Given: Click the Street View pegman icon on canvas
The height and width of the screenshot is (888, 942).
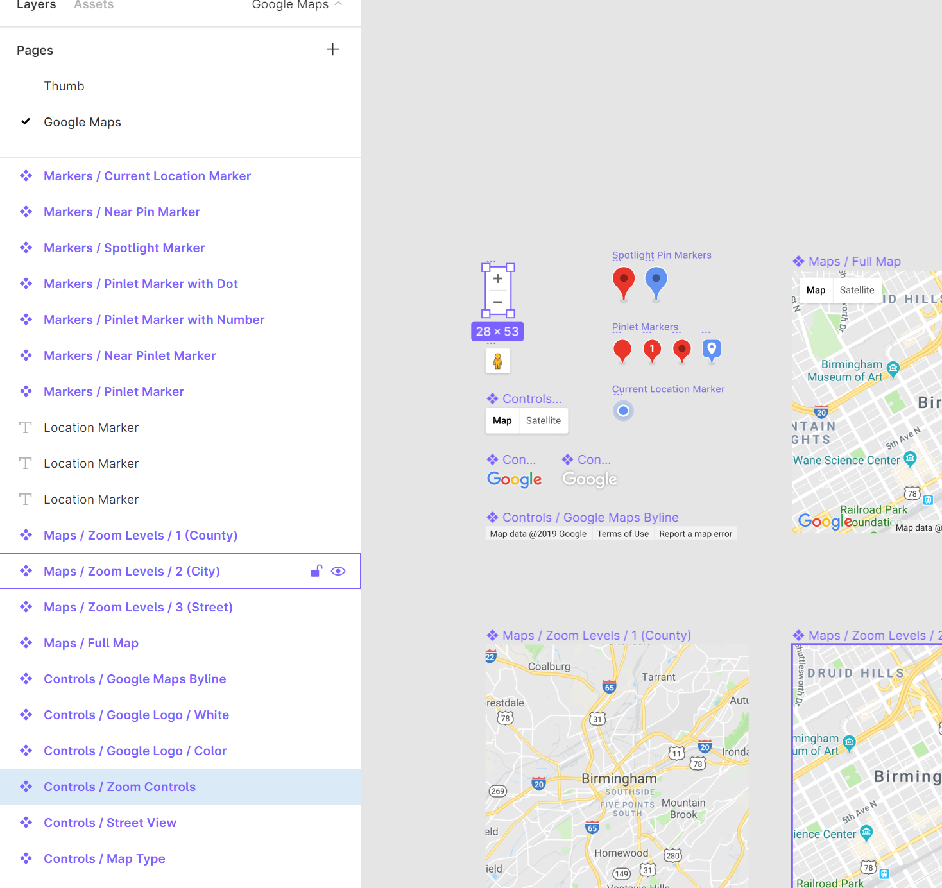Looking at the screenshot, I should coord(497,361).
